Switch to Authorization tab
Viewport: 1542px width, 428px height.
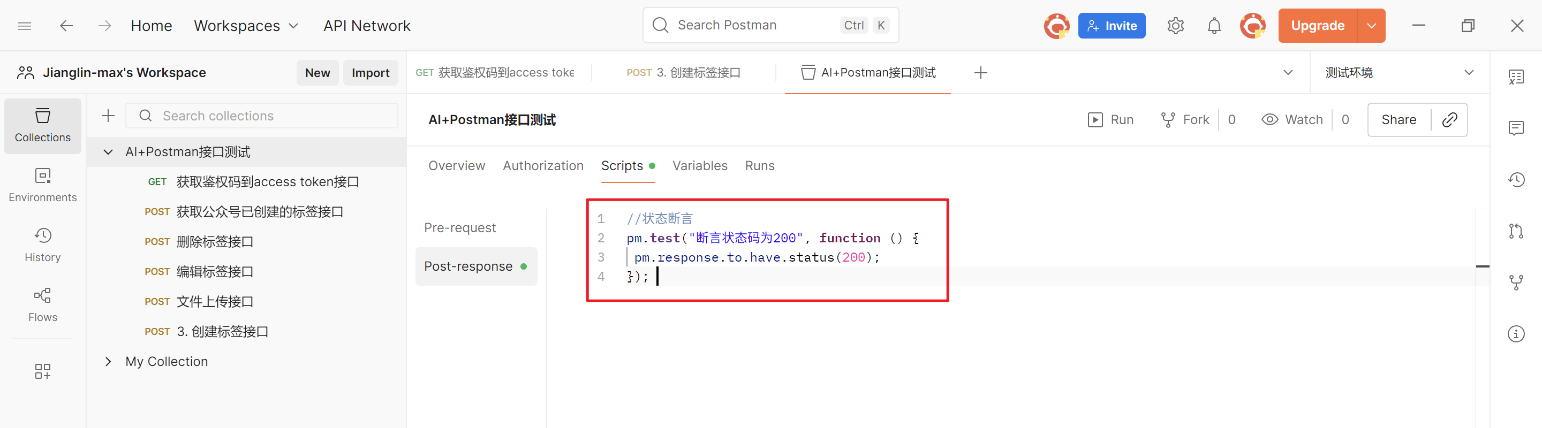(542, 165)
